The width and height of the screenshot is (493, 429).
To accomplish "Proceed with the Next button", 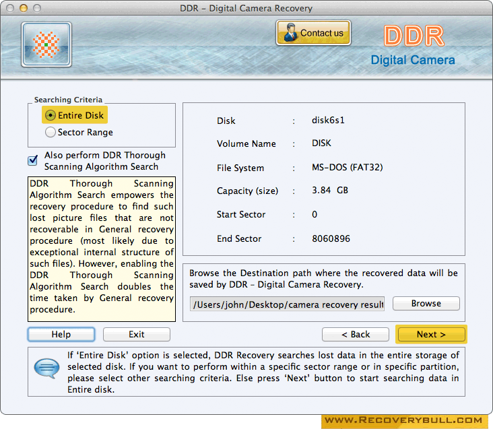I will [431, 334].
